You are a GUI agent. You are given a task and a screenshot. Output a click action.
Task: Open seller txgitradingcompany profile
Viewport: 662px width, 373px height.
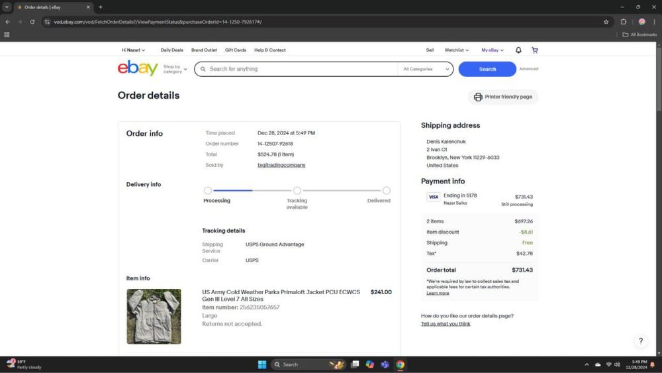[x=281, y=165]
